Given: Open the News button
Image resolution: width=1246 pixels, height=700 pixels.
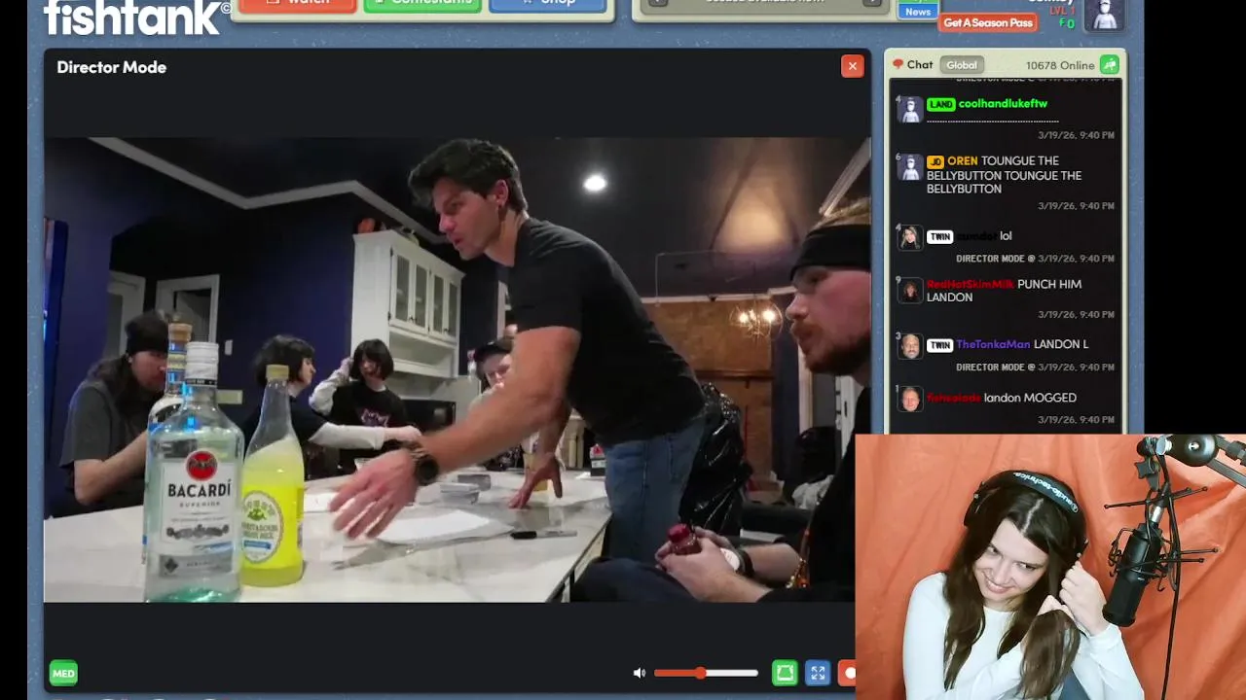Looking at the screenshot, I should click(918, 12).
